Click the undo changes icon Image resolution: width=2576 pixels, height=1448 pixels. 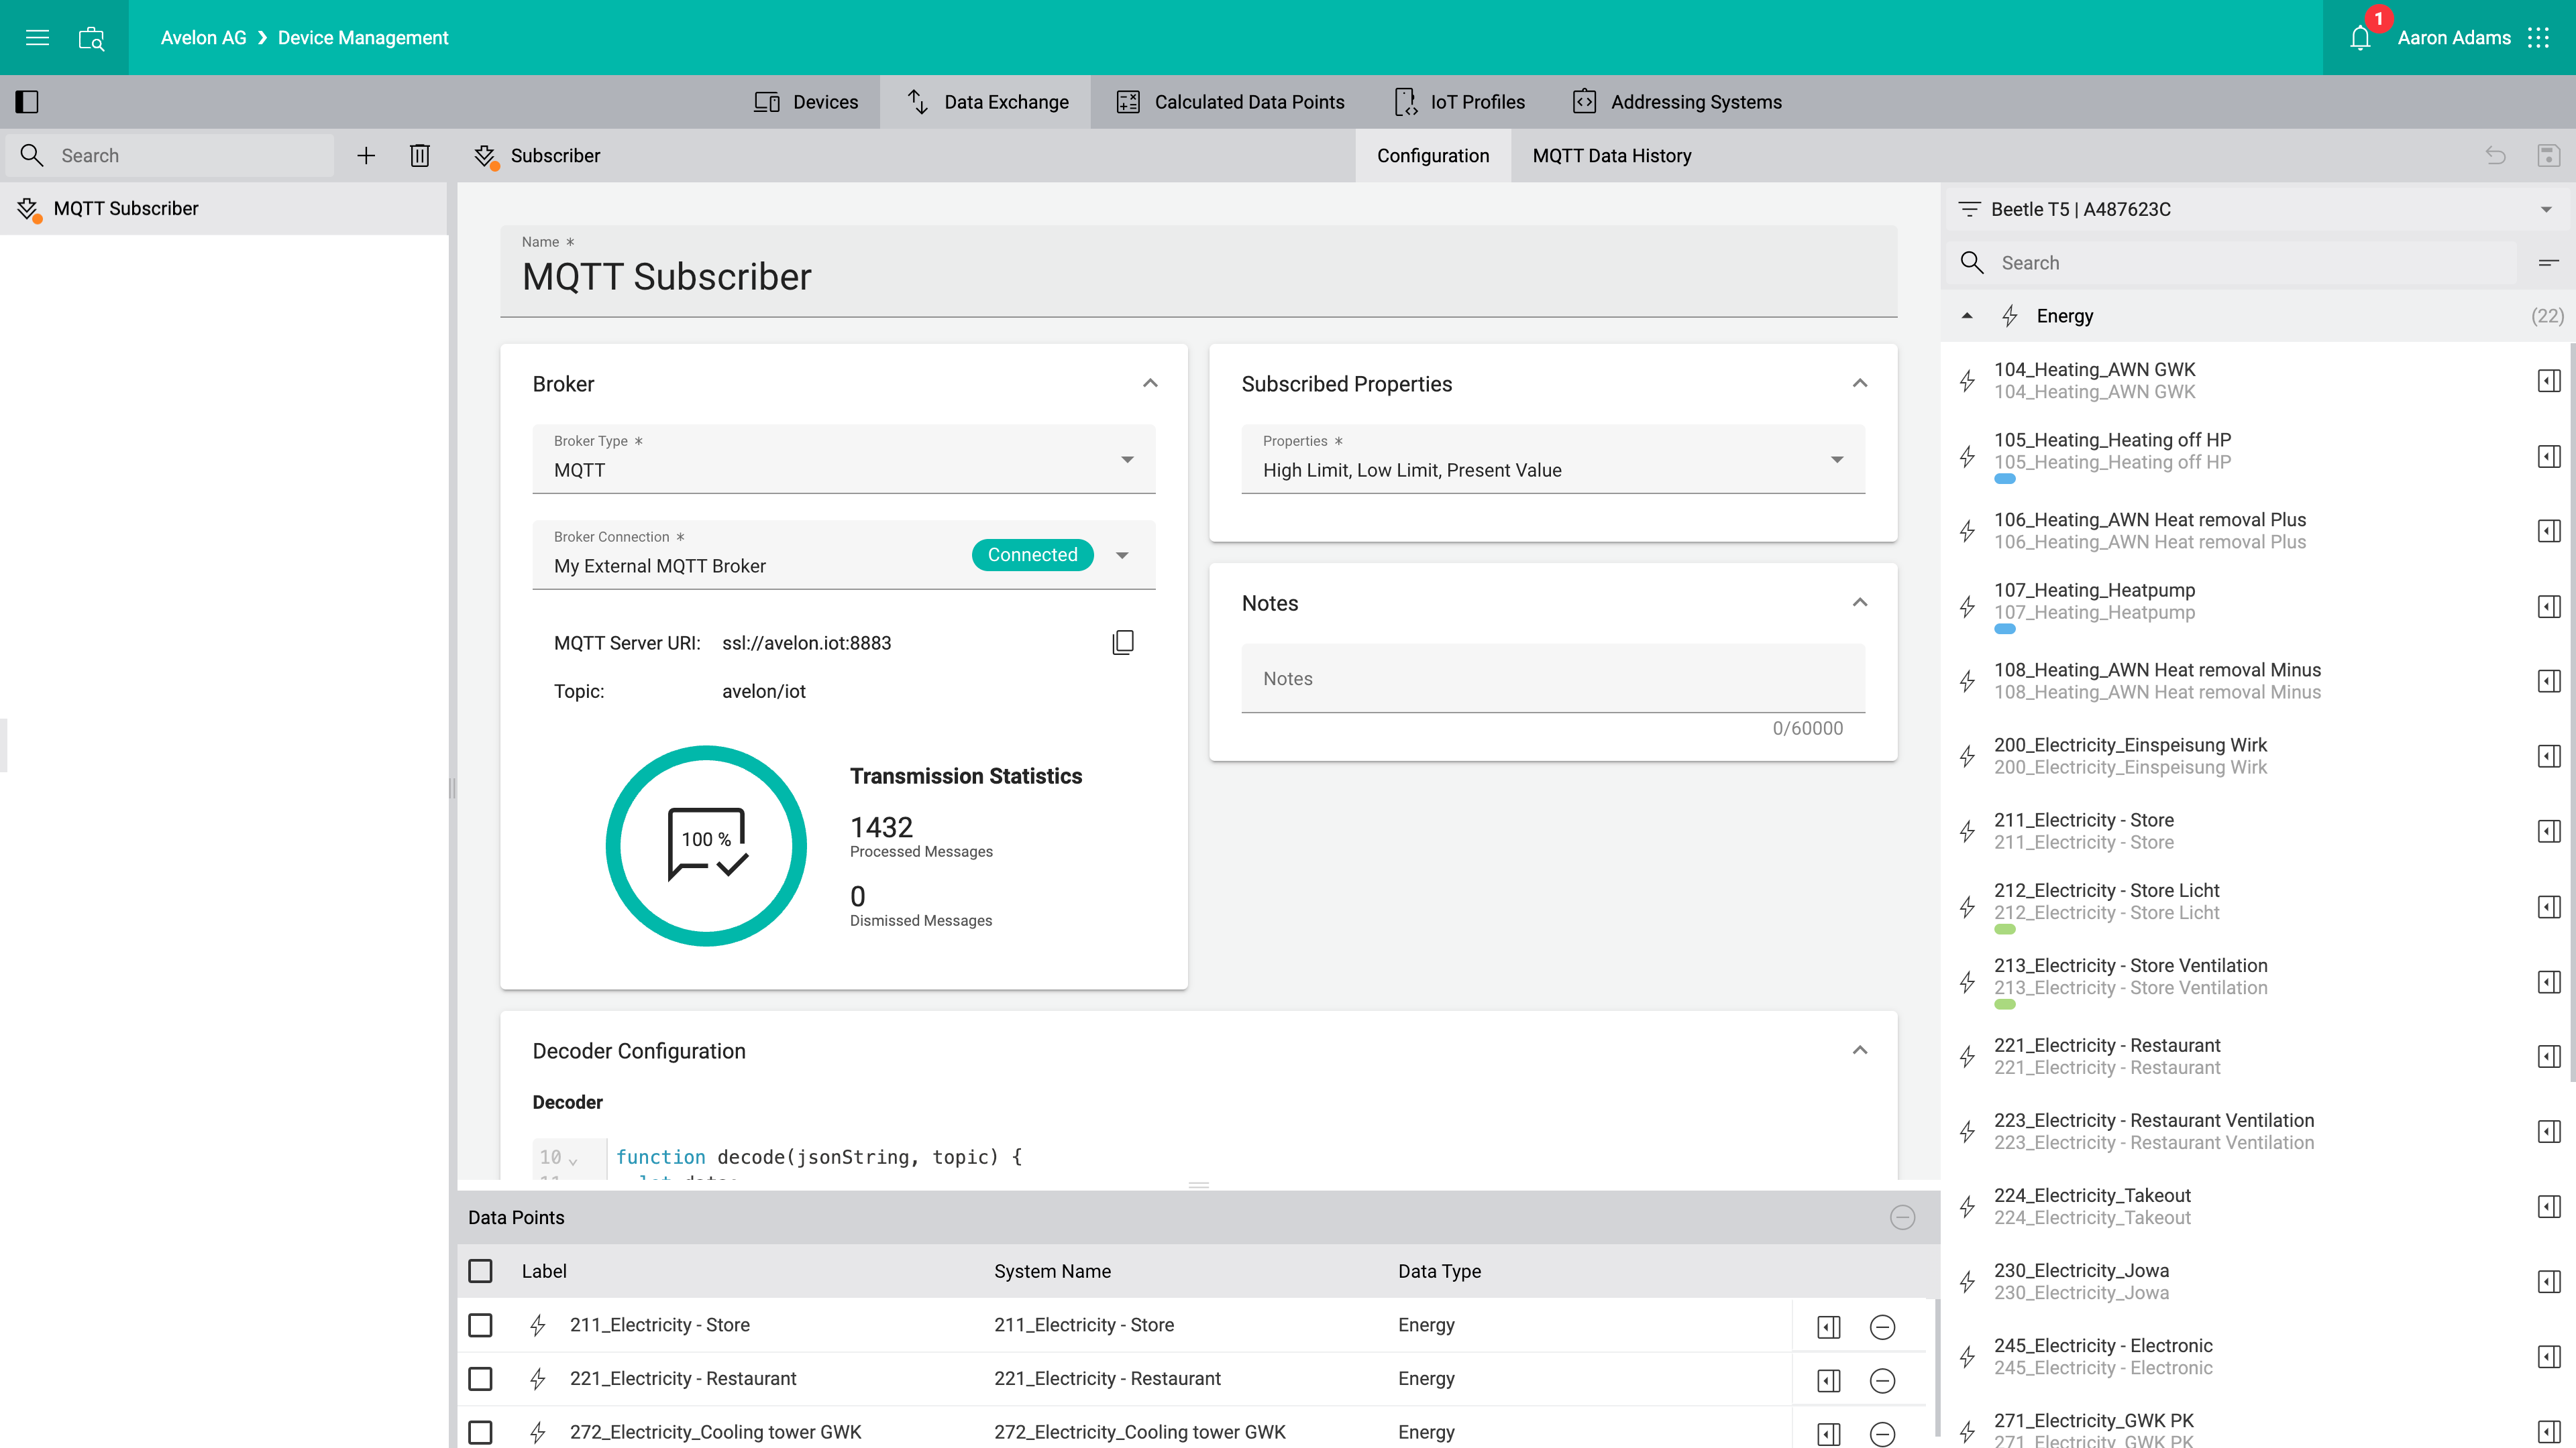2496,156
